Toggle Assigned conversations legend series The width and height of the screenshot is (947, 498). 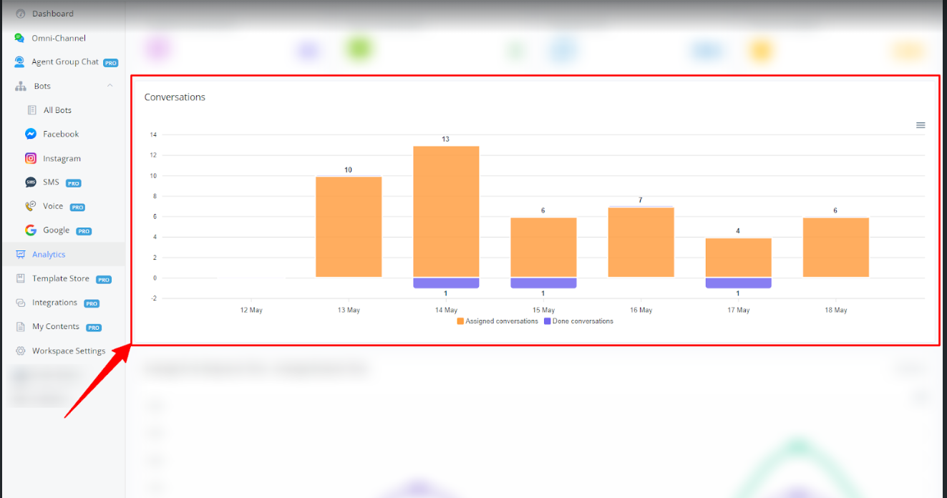point(501,321)
